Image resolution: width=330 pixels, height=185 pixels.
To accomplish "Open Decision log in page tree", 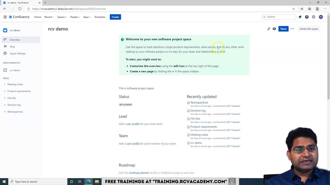I will pyautogui.click(x=14, y=105).
